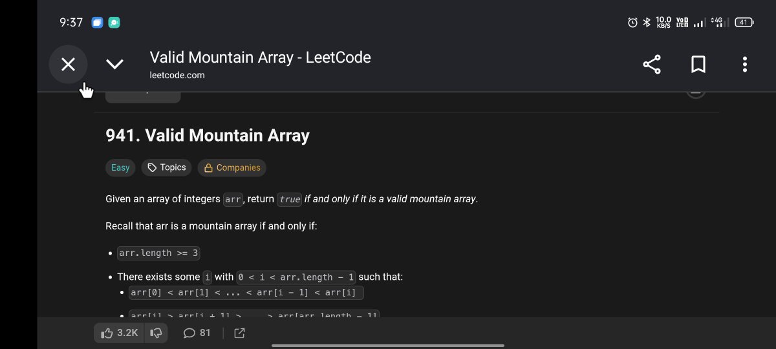Viewport: 776px width, 349px height.
Task: Upvote the problem with 3.2K likes
Action: click(x=120, y=333)
